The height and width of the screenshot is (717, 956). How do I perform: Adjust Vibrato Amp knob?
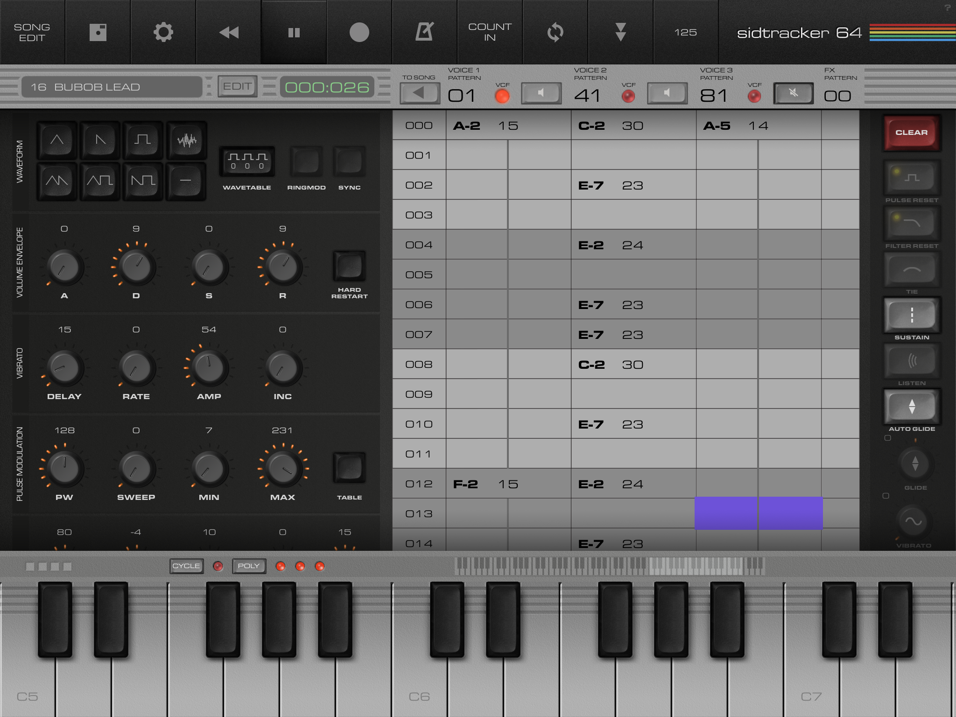pyautogui.click(x=209, y=368)
